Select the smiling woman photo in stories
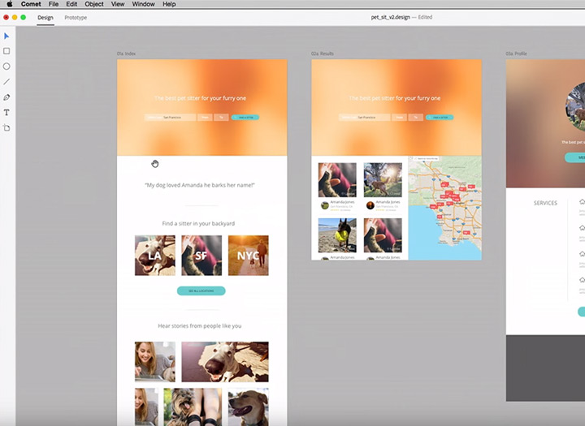585x426 pixels. [155, 362]
